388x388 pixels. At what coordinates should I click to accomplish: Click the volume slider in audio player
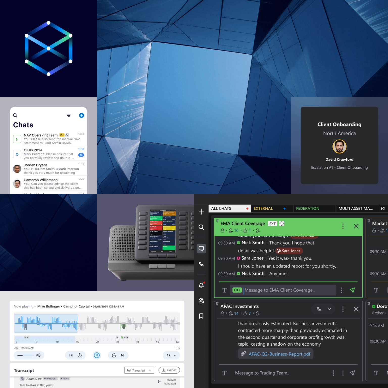click(25, 355)
